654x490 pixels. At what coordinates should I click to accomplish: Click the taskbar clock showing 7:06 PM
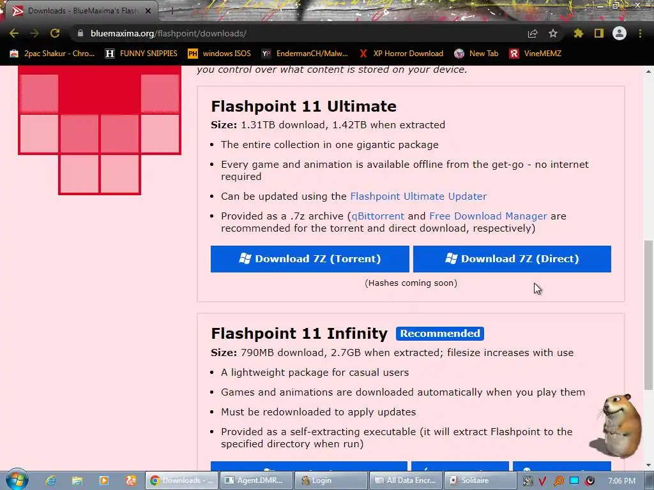[621, 481]
